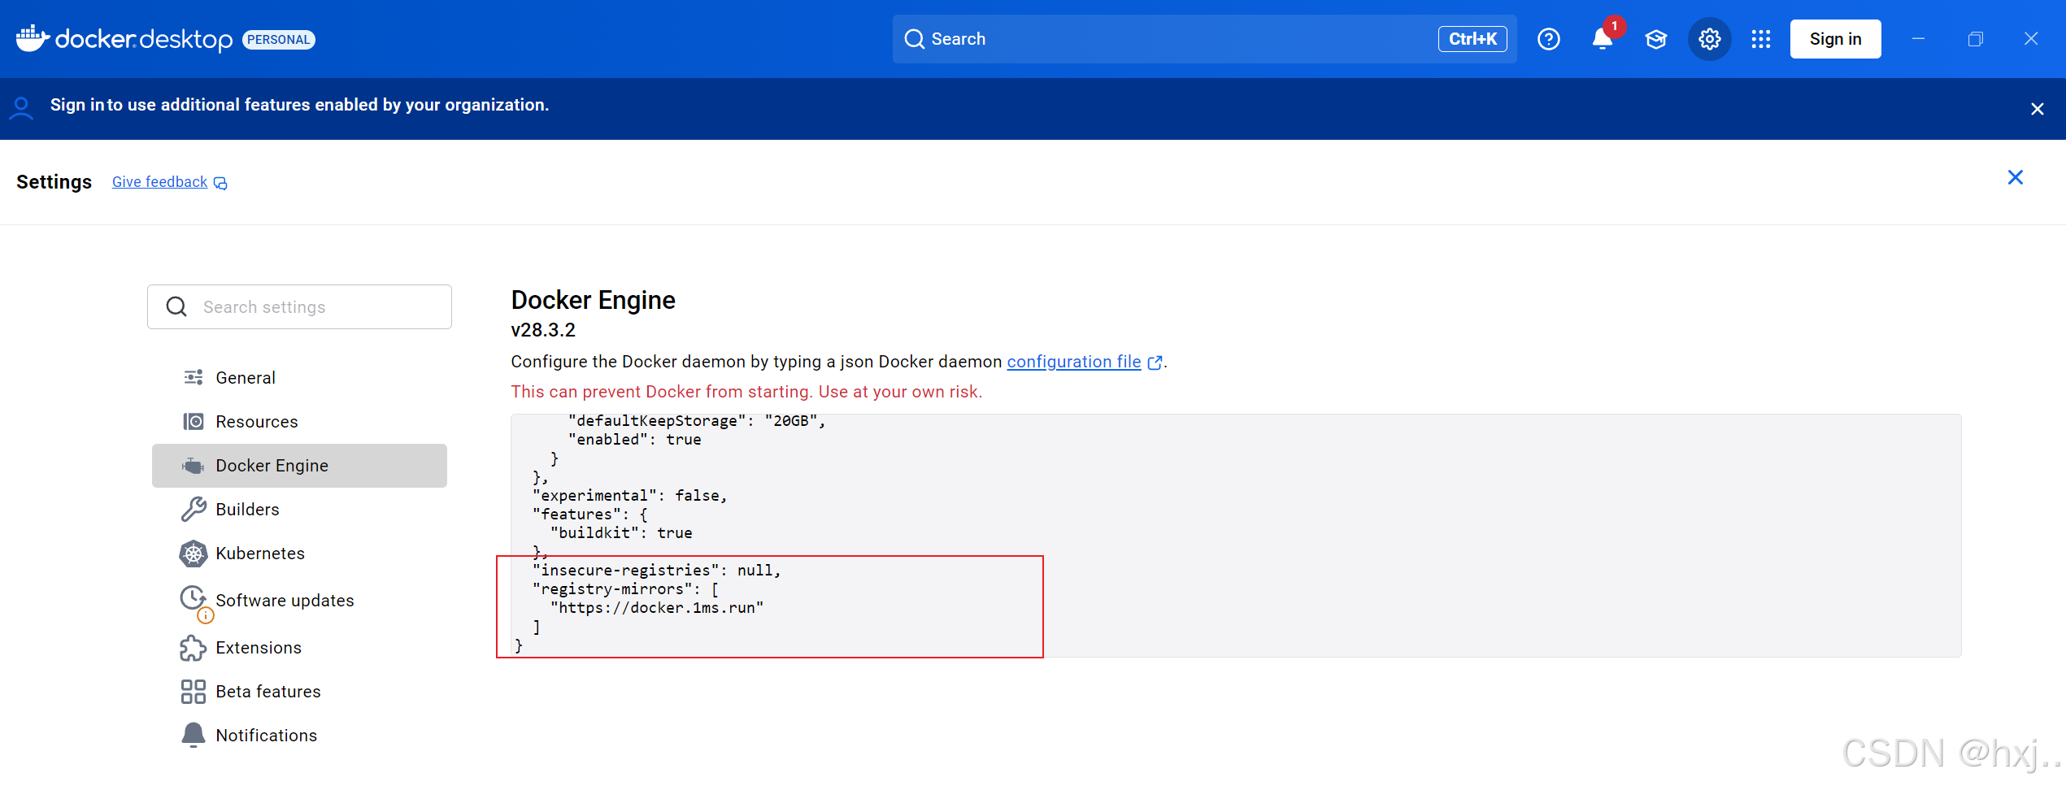This screenshot has height=786, width=2066.
Task: Minimize the Docker Desktop window
Action: point(1918,39)
